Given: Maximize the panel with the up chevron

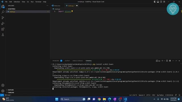Looking at the screenshot, I should point(176,61).
